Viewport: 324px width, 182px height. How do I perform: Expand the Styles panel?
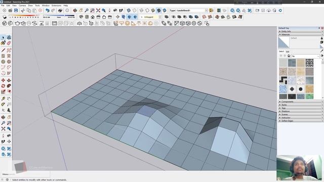point(300,105)
